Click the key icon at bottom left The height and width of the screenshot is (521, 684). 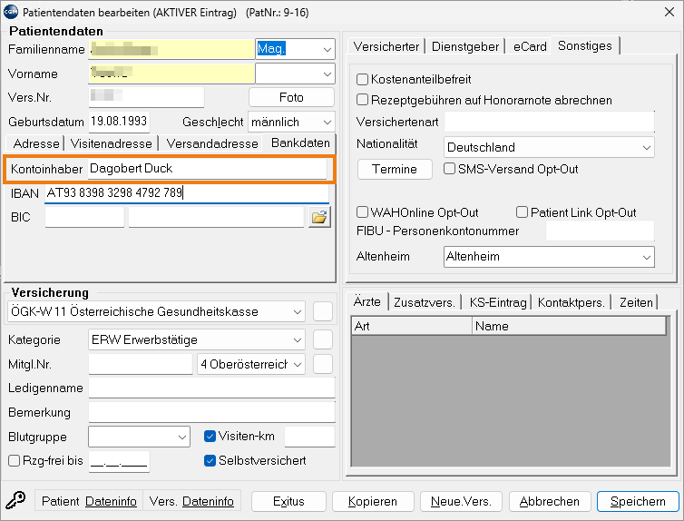tap(15, 500)
